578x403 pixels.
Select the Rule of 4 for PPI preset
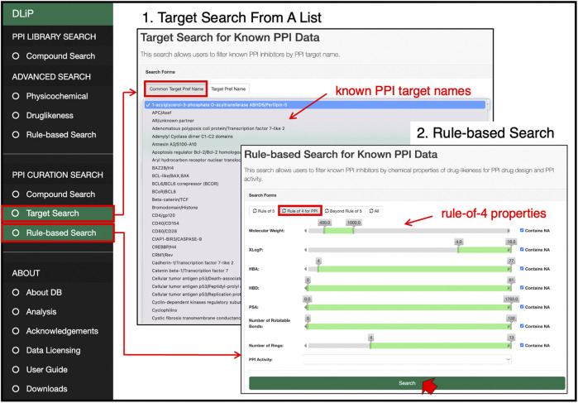[299, 211]
